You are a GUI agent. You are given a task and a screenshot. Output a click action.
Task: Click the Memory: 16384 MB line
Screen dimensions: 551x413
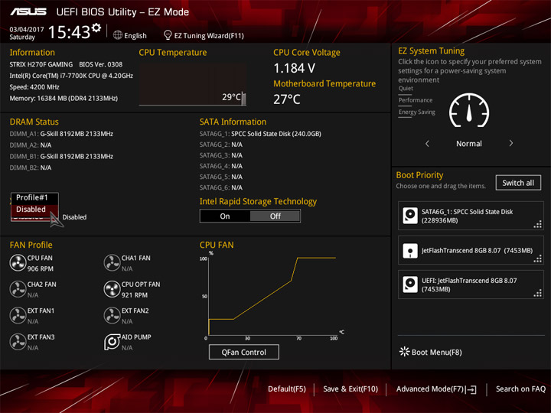64,99
